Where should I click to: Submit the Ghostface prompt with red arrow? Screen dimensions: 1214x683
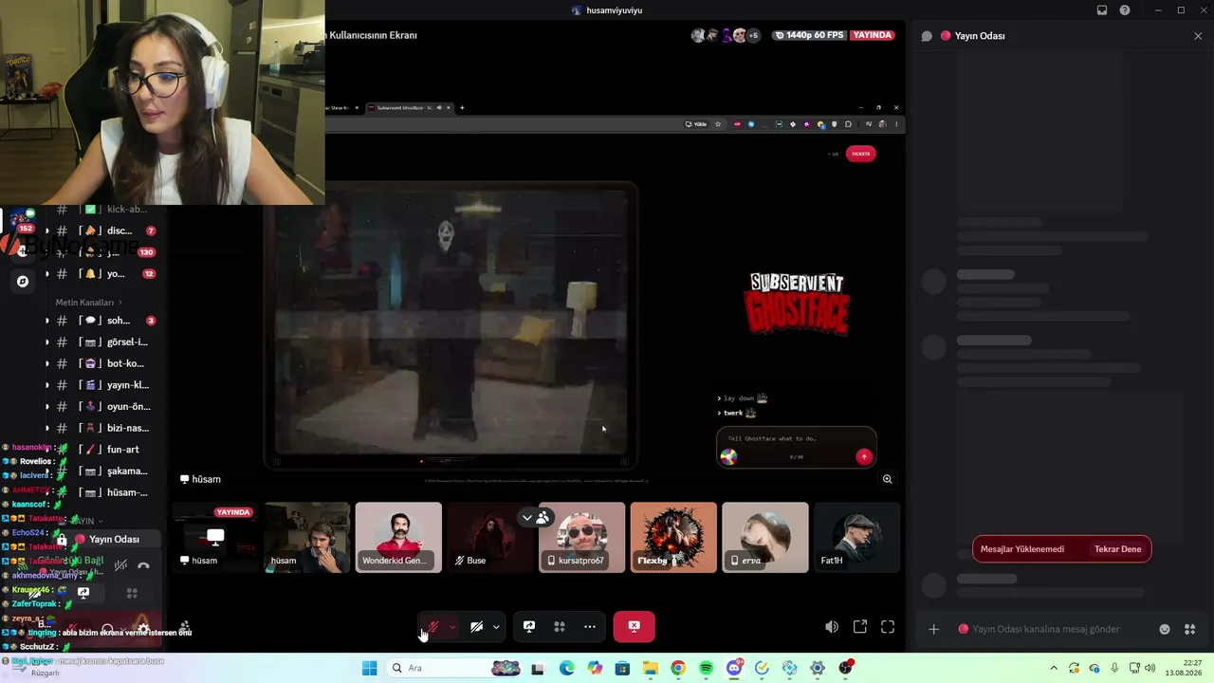(863, 456)
